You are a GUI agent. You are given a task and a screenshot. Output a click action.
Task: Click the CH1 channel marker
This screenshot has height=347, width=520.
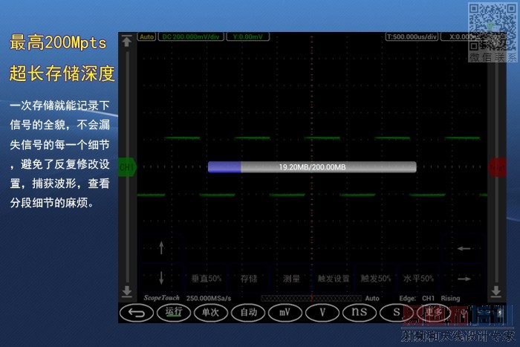[x=127, y=167]
